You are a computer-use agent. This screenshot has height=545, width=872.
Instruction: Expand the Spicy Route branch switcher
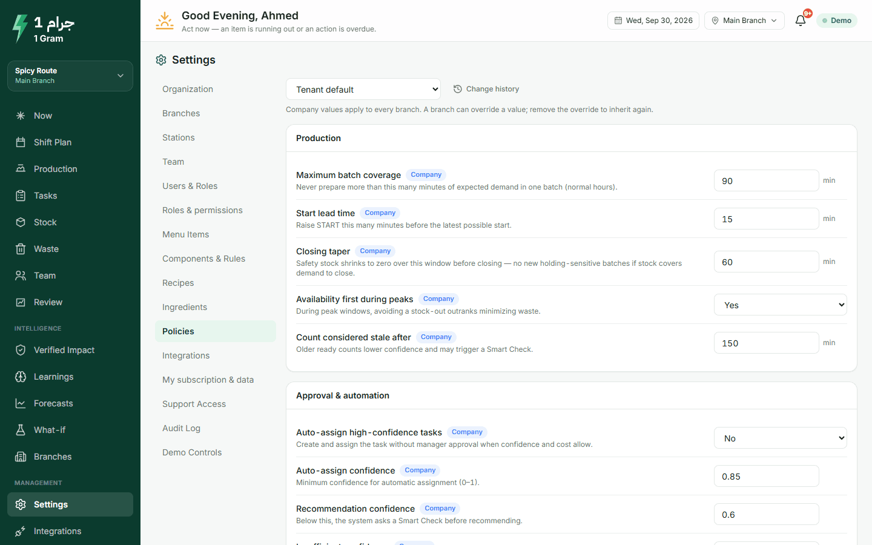pyautogui.click(x=70, y=76)
